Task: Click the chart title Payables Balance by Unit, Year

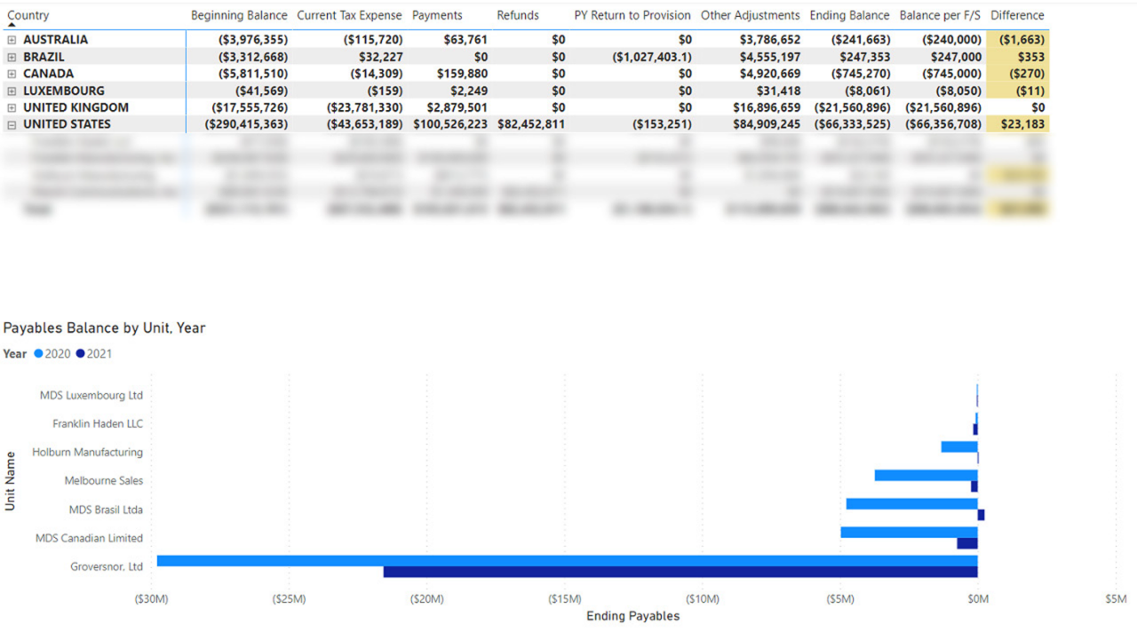Action: [104, 328]
